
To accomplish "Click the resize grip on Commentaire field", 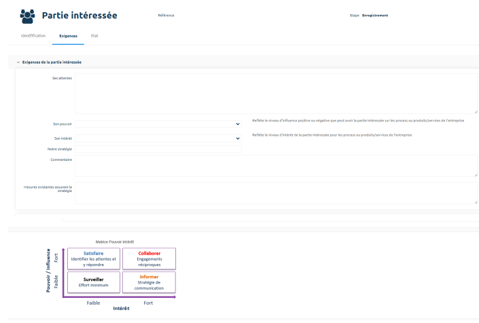I will 476,175.
